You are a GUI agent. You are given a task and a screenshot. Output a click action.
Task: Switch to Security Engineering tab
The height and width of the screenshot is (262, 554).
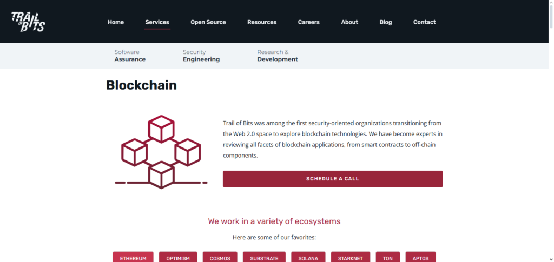201,56
